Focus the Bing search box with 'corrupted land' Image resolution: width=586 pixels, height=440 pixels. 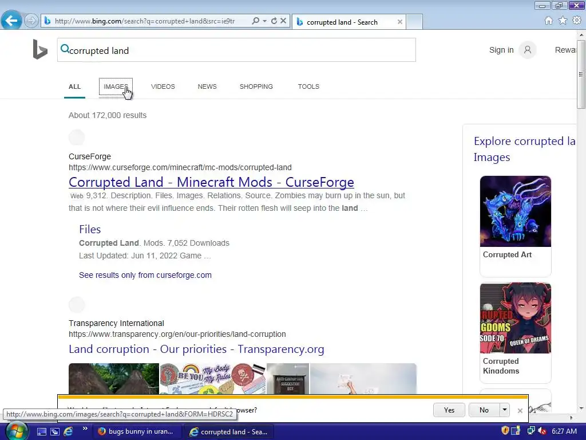236,50
